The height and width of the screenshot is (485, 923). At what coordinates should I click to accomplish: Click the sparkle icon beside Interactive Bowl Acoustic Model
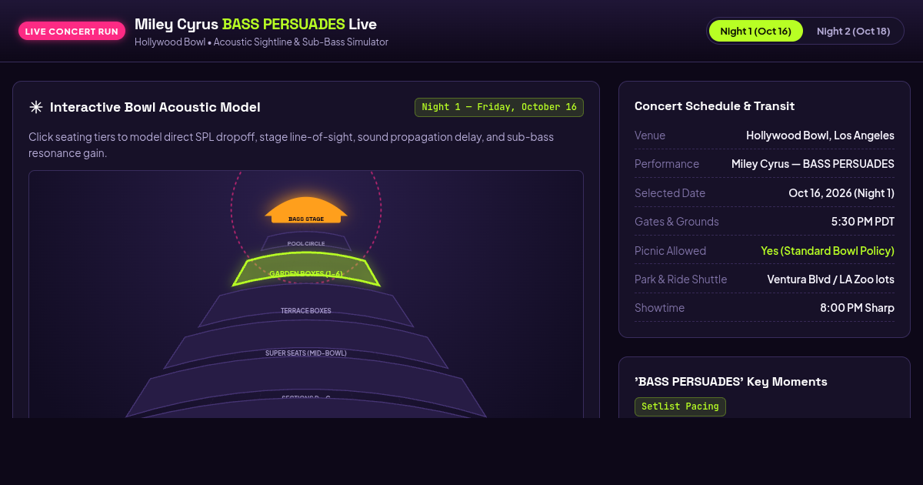pos(35,107)
